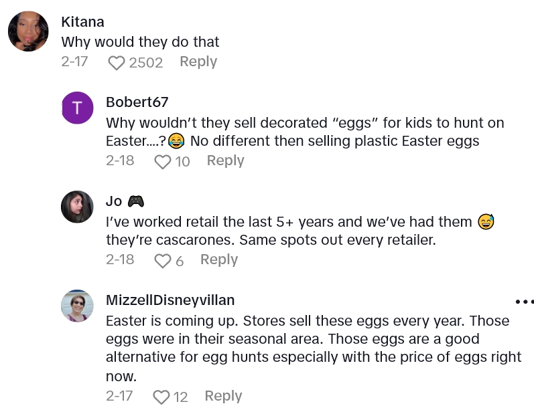Go to Jo's username profile

(114, 201)
